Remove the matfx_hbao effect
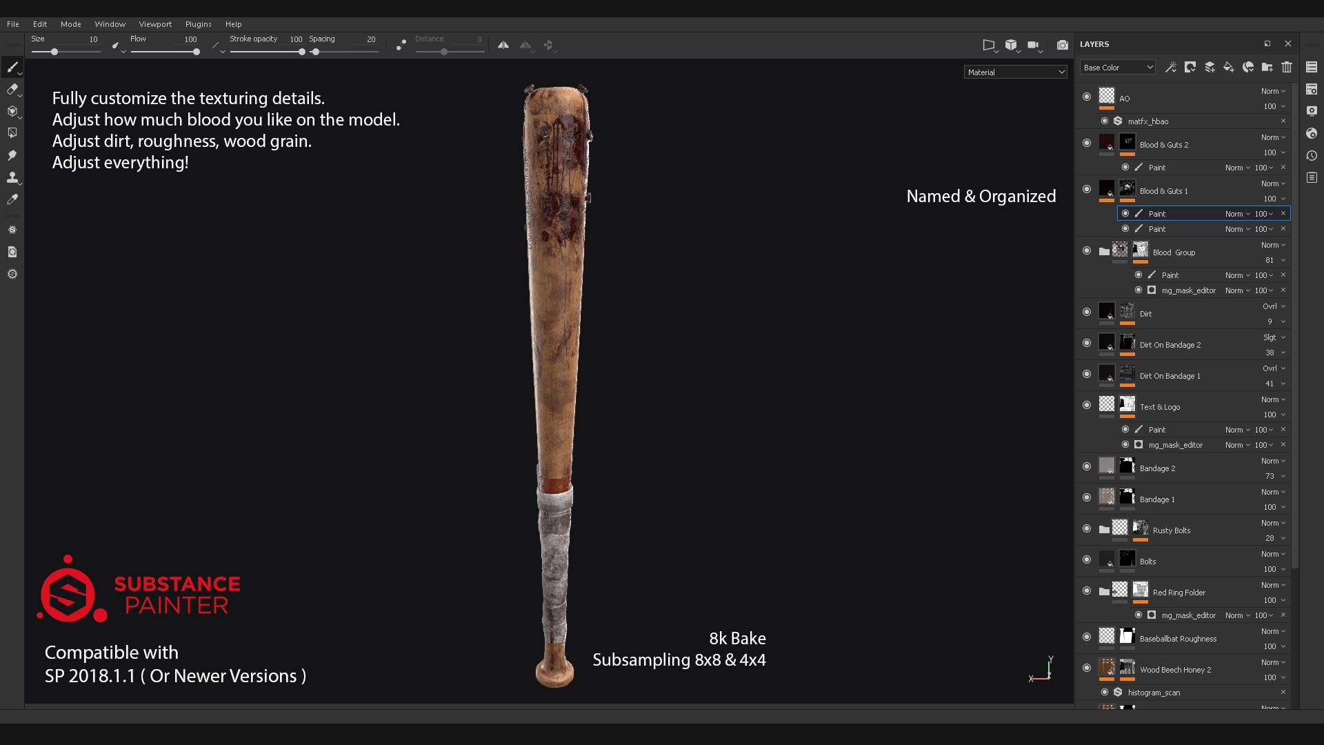This screenshot has width=1324, height=745. point(1283,121)
